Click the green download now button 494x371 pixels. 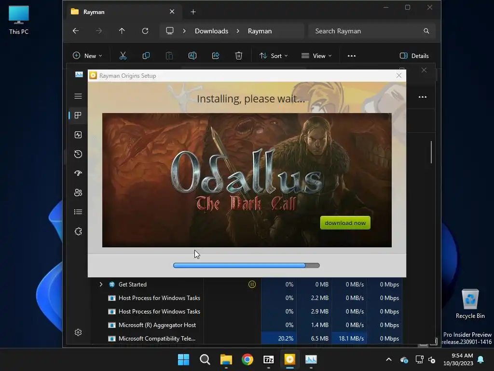[345, 223]
